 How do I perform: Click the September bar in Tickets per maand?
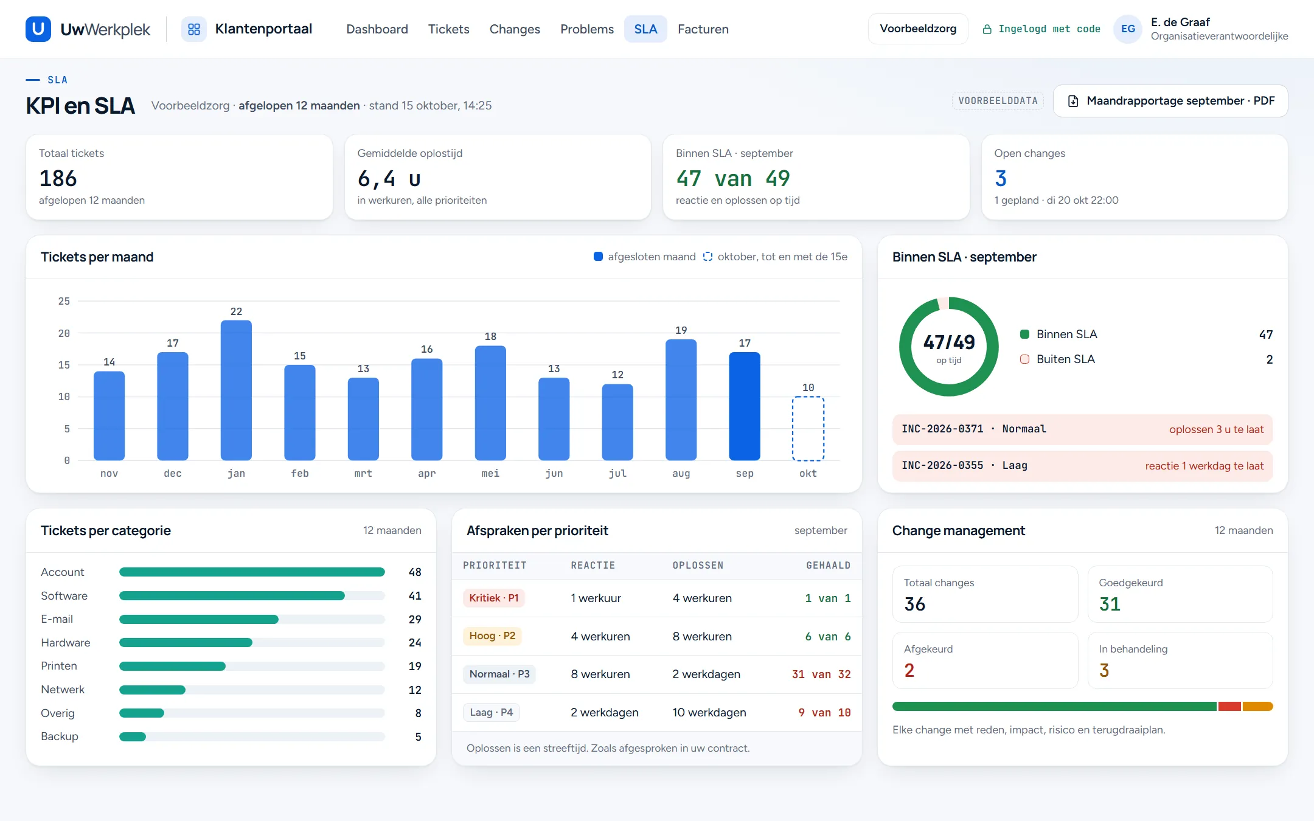(745, 406)
